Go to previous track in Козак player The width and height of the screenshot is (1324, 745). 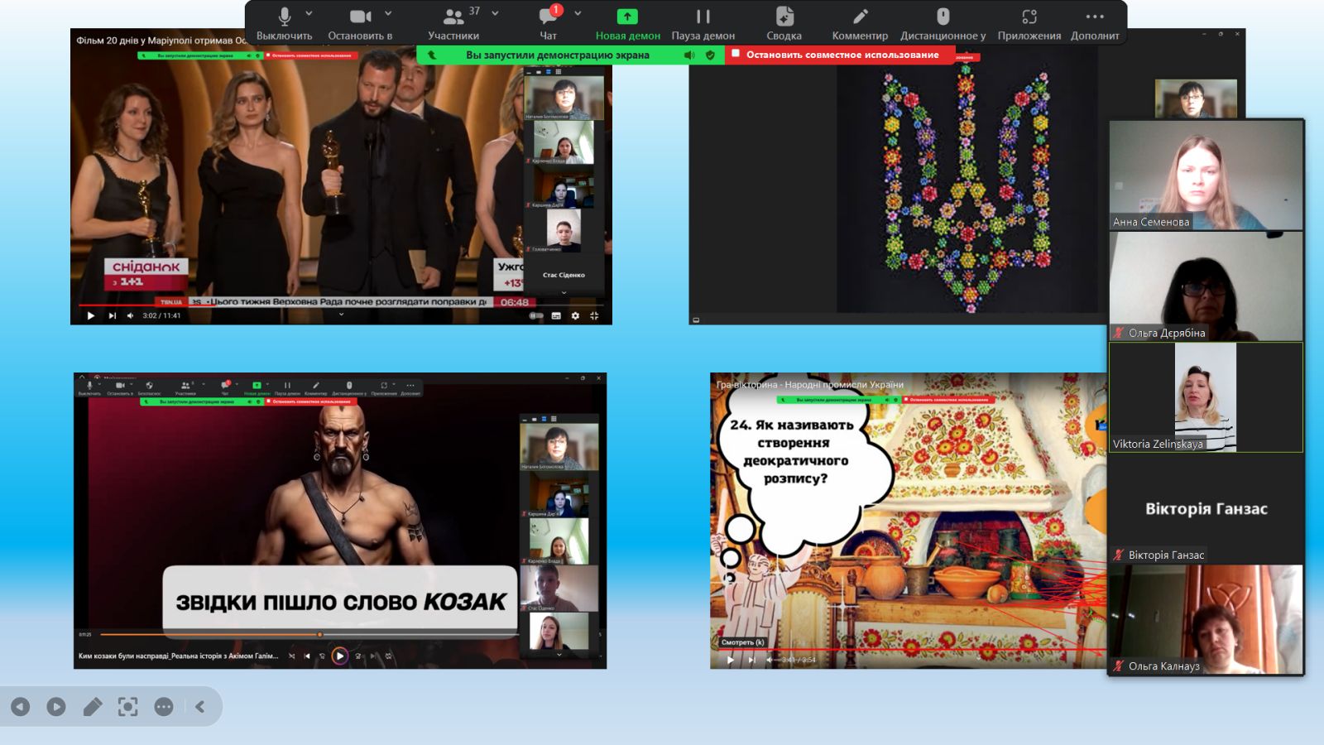pyautogui.click(x=307, y=656)
